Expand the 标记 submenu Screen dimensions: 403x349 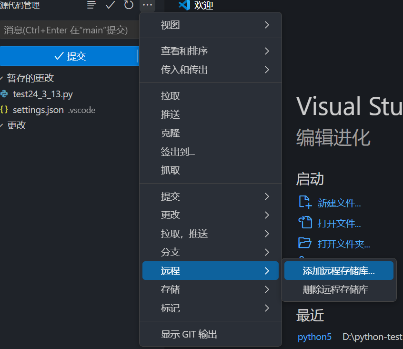tap(211, 308)
